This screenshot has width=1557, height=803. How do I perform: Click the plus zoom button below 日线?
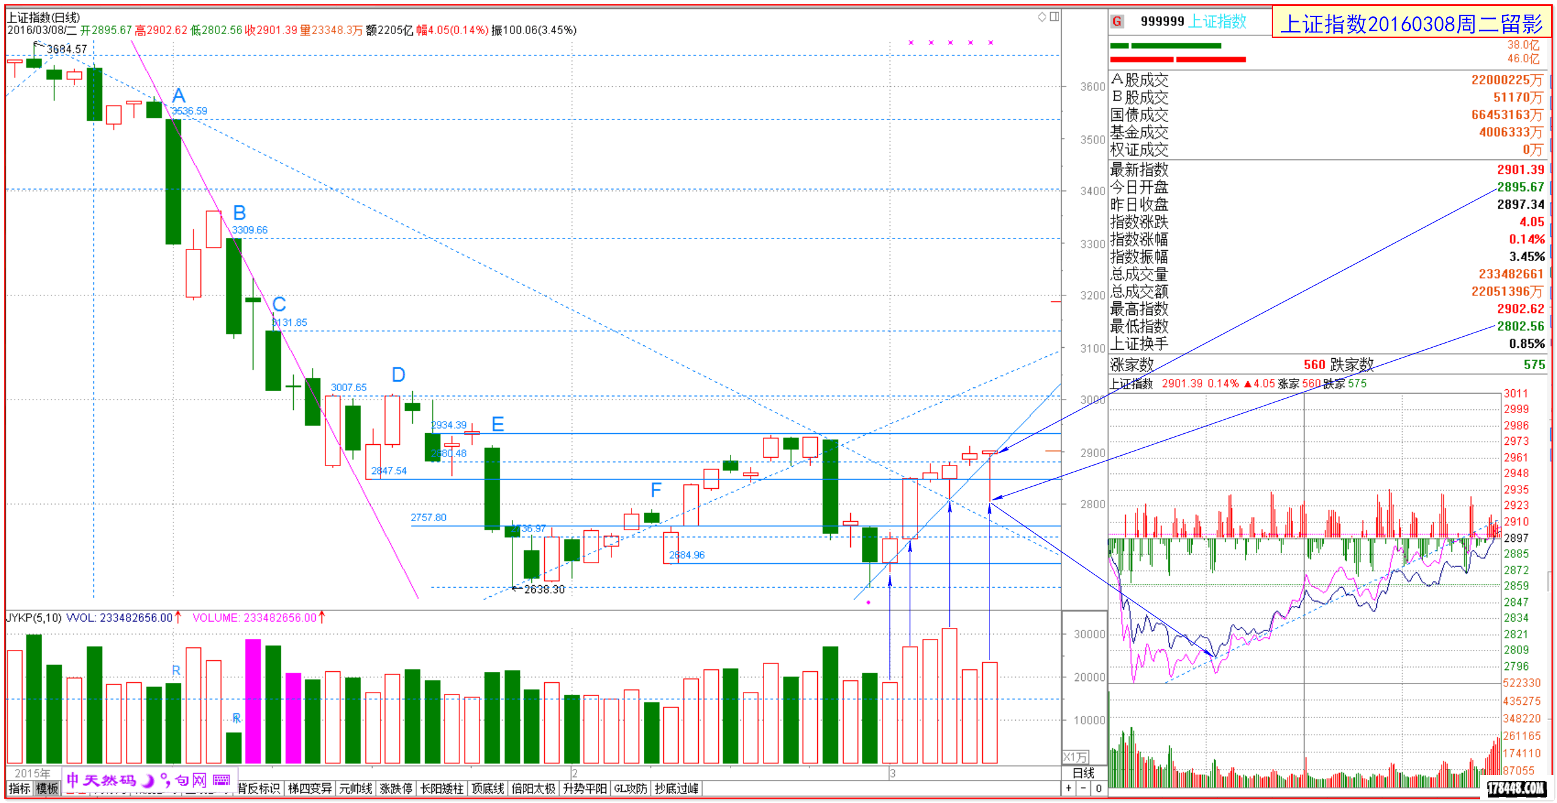pyautogui.click(x=1069, y=788)
